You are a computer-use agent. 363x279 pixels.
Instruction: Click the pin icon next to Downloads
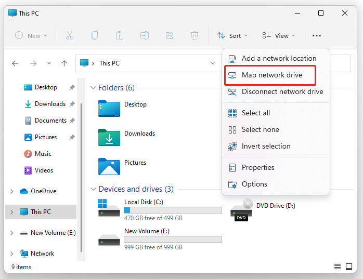tap(72, 104)
